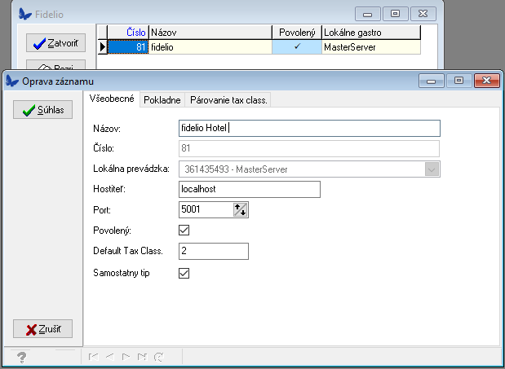Viewport: 505px width, 369px height.
Task: Select the cell with number 81
Action: (128, 47)
